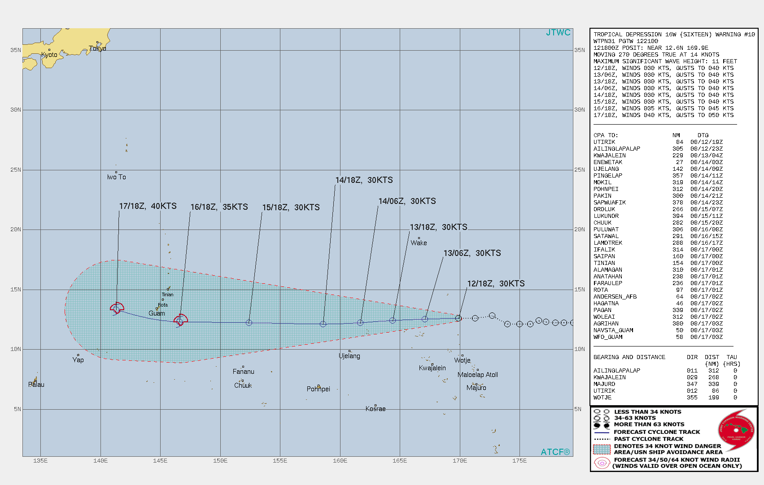The height and width of the screenshot is (485, 764).
Task: Click the 14/06Z forecast position circle
Action: click(x=360, y=323)
